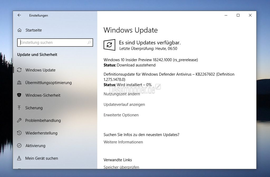Open the Startseite menu item
Image resolution: width=270 pixels, height=177 pixels.
[33, 30]
